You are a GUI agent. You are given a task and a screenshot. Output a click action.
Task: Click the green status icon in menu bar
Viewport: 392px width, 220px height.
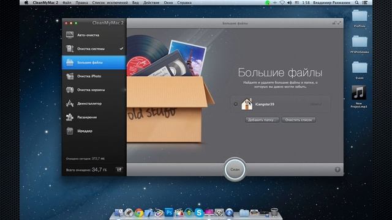click(268, 2)
